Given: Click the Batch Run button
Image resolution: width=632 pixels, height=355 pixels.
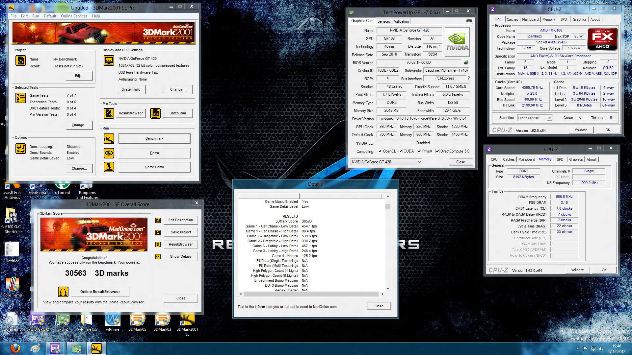Looking at the screenshot, I should pyautogui.click(x=178, y=113).
